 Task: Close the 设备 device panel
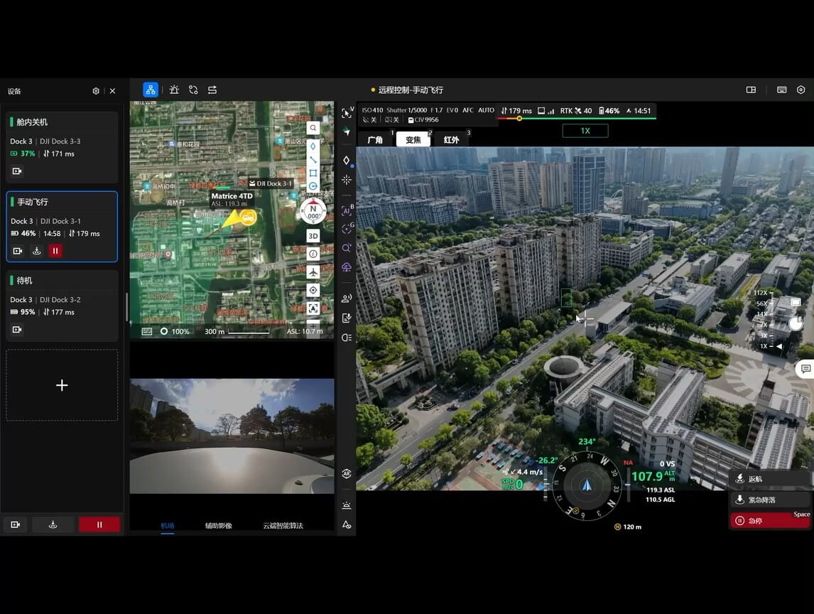(x=112, y=91)
